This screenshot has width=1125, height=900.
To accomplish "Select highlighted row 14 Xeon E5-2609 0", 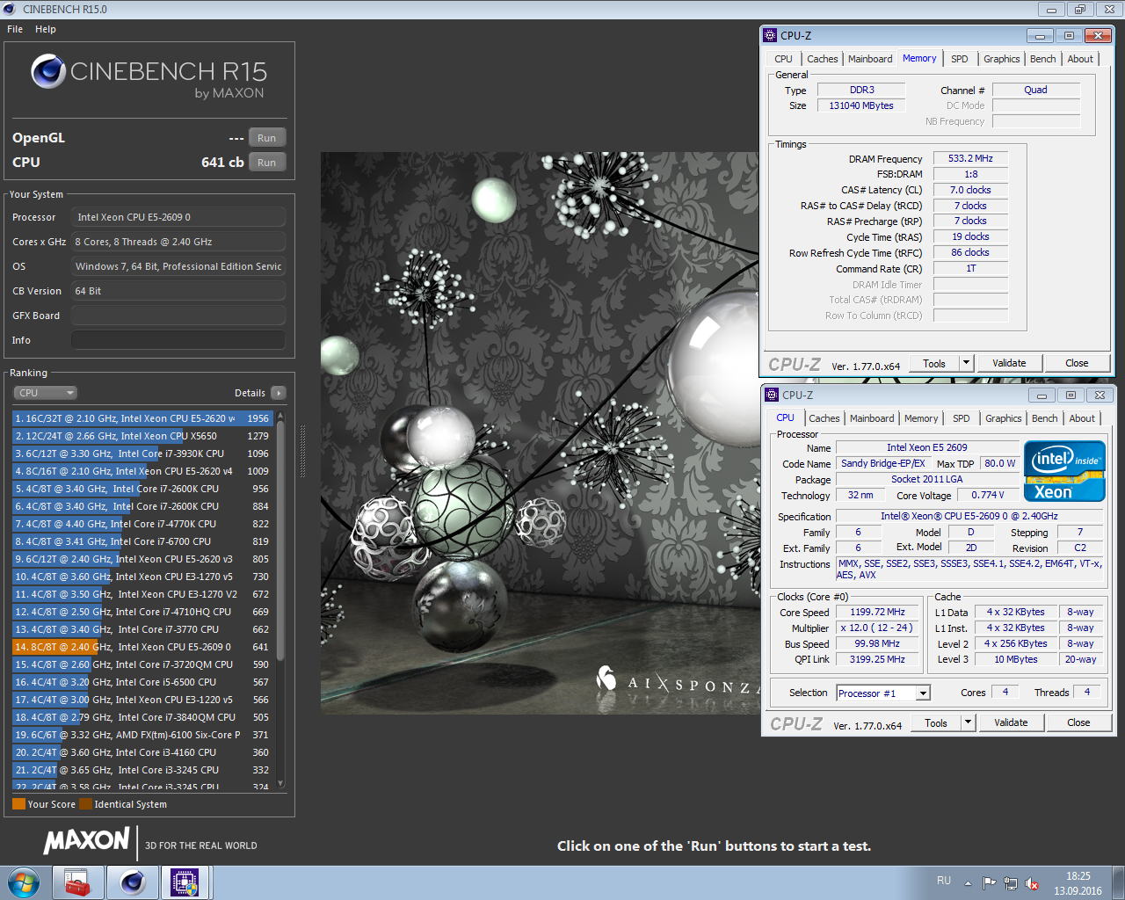I will pos(142,647).
